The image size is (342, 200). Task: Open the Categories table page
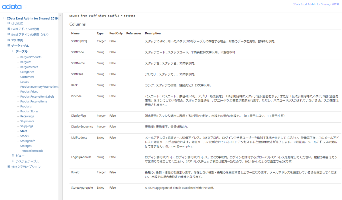click(x=27, y=72)
